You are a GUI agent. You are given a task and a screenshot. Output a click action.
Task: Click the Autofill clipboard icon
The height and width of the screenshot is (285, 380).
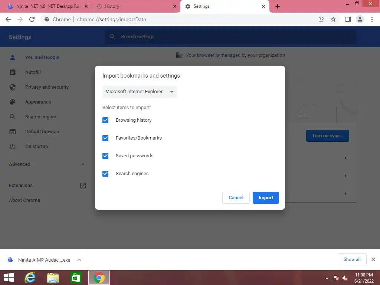pyautogui.click(x=13, y=72)
